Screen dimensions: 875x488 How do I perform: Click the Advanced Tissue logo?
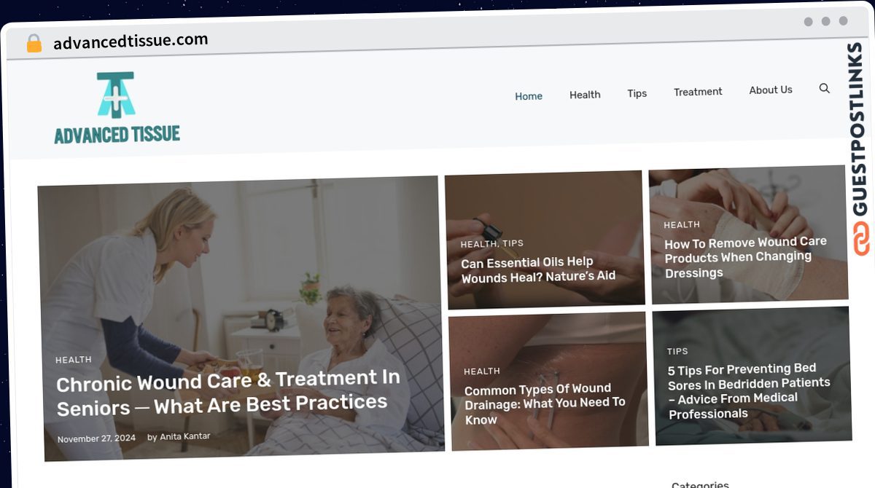tap(117, 108)
